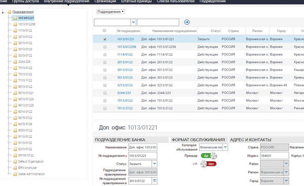Open Штатные единицы tab
This screenshot has width=304, height=186.
[136, 2]
